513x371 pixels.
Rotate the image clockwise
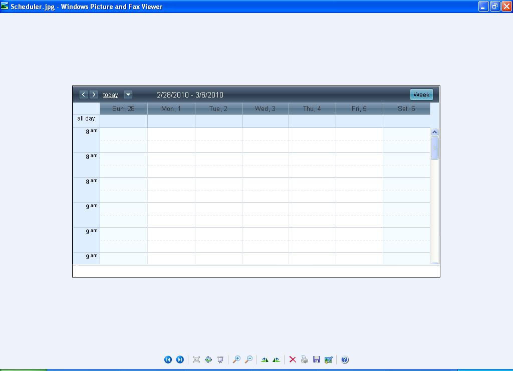coord(265,359)
